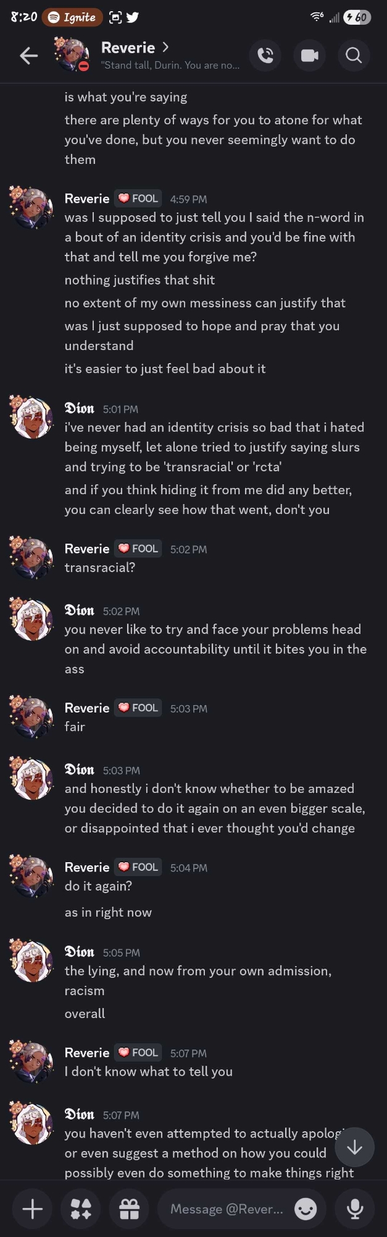Jump to latest messages with down arrow
The width and height of the screenshot is (387, 1237).
tap(355, 1148)
